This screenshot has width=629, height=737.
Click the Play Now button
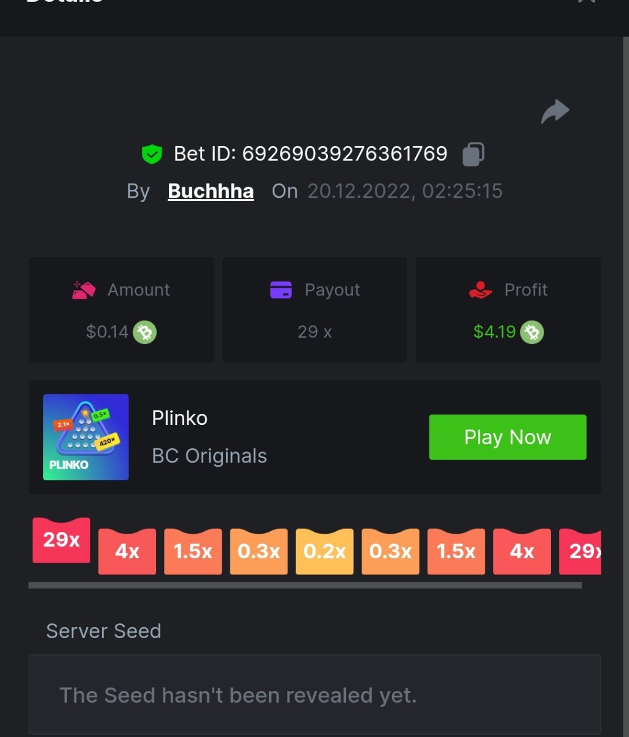coord(507,437)
